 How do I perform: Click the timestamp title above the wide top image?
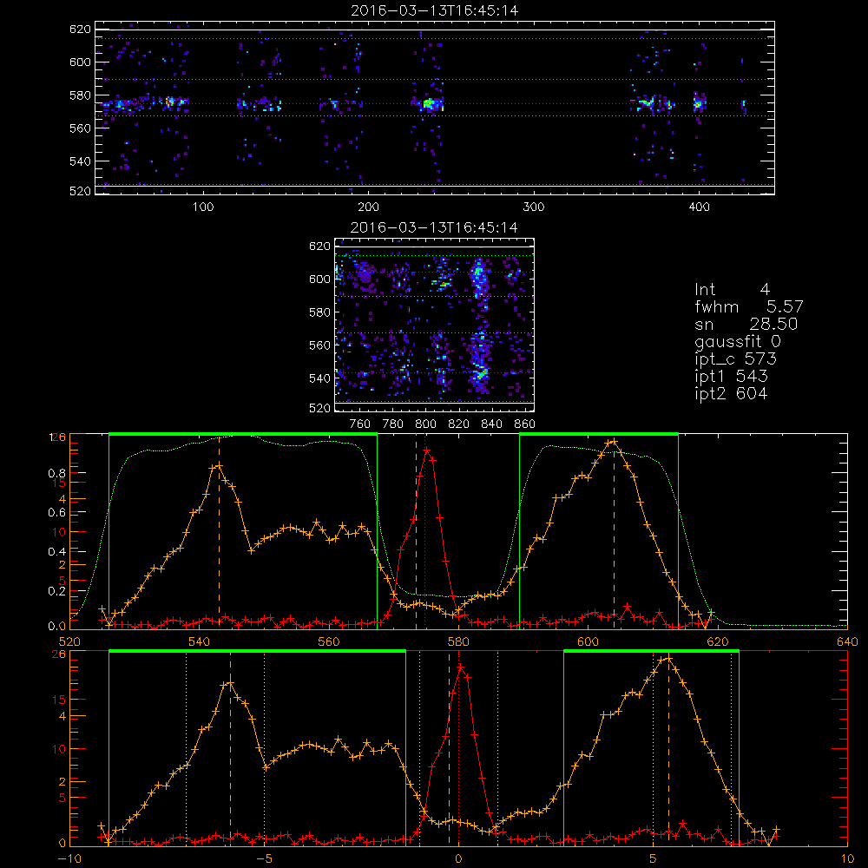coord(435,10)
